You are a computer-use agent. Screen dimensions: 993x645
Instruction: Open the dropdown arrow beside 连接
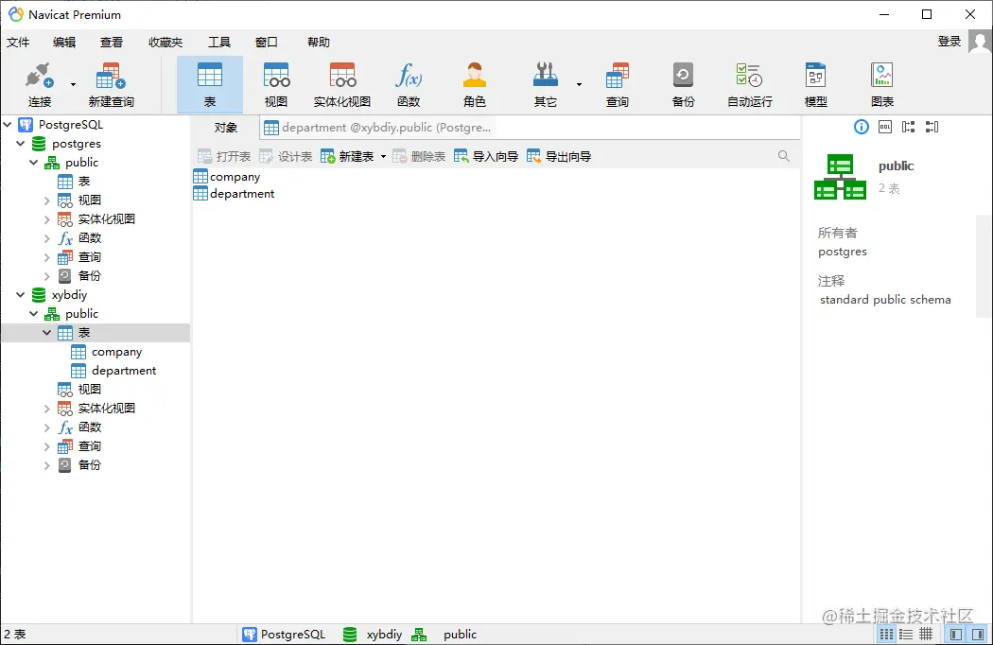pyautogui.click(x=73, y=84)
